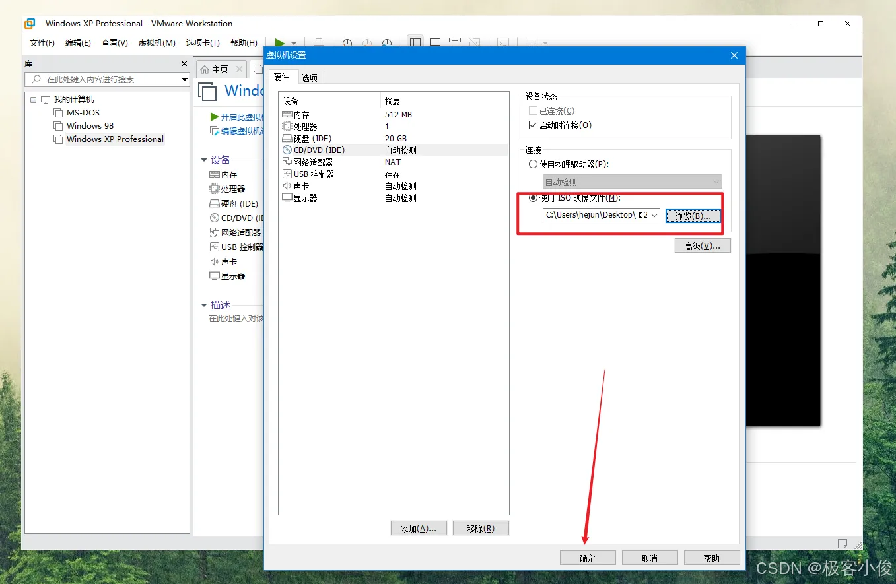Click 硬盘 (IDE) device icon on the VM summary page
This screenshot has width=896, height=584.
click(214, 203)
